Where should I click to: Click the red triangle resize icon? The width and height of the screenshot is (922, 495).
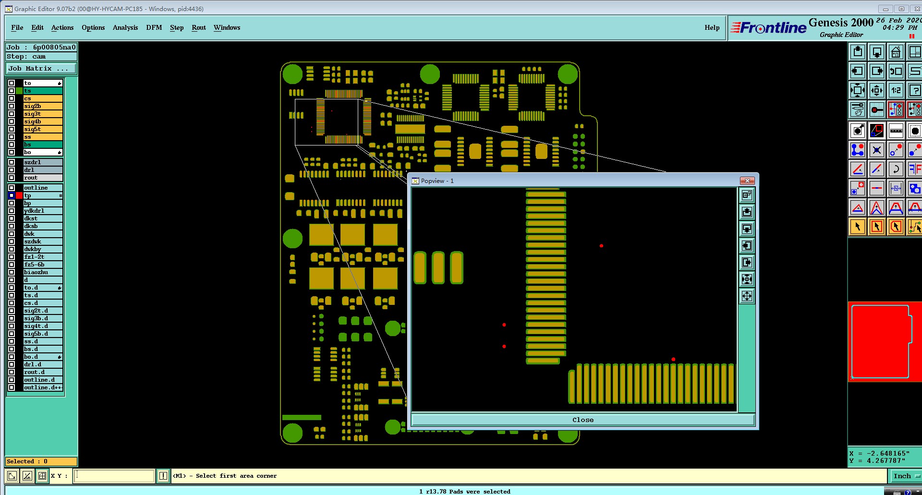pos(858,207)
